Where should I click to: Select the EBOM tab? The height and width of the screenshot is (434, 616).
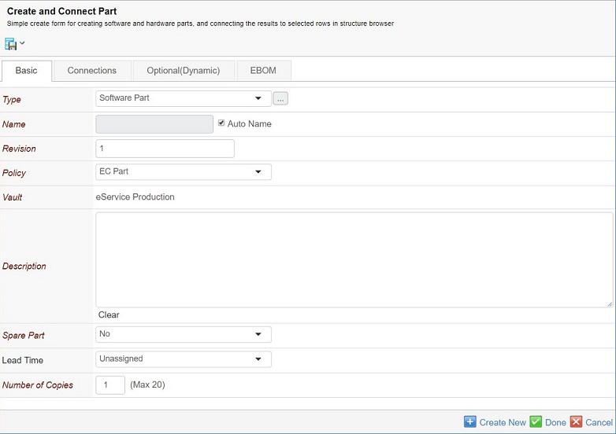coord(263,71)
